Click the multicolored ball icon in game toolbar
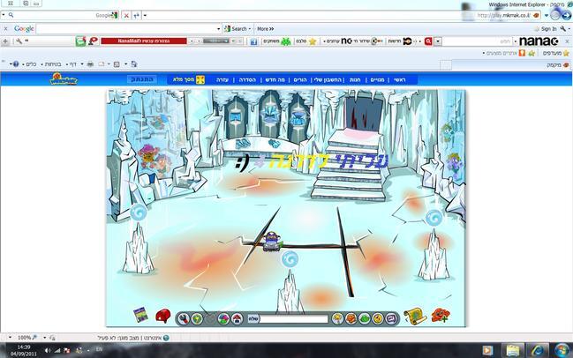Viewport: 573px width, 358px height. [x=223, y=319]
